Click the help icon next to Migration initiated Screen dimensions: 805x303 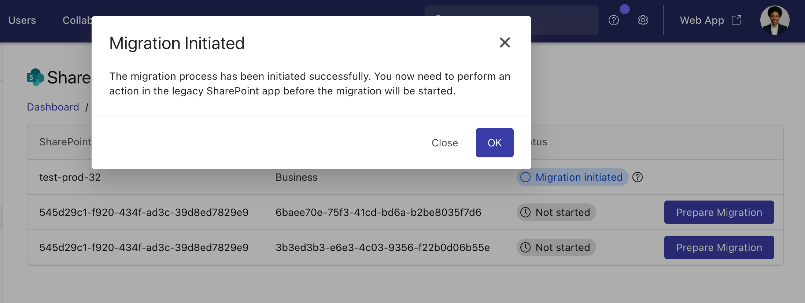click(638, 177)
